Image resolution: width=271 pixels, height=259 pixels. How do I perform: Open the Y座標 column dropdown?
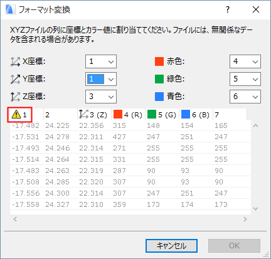tap(101, 79)
